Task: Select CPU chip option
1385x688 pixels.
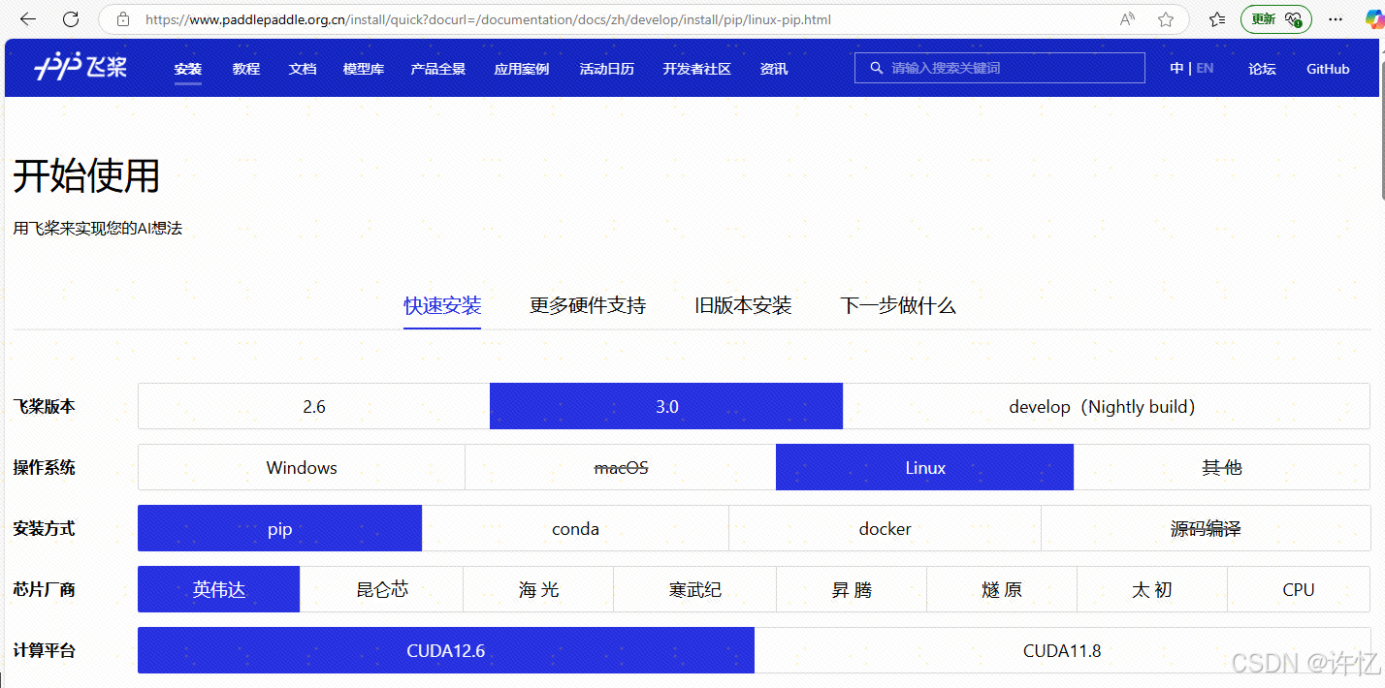Action: click(1299, 589)
